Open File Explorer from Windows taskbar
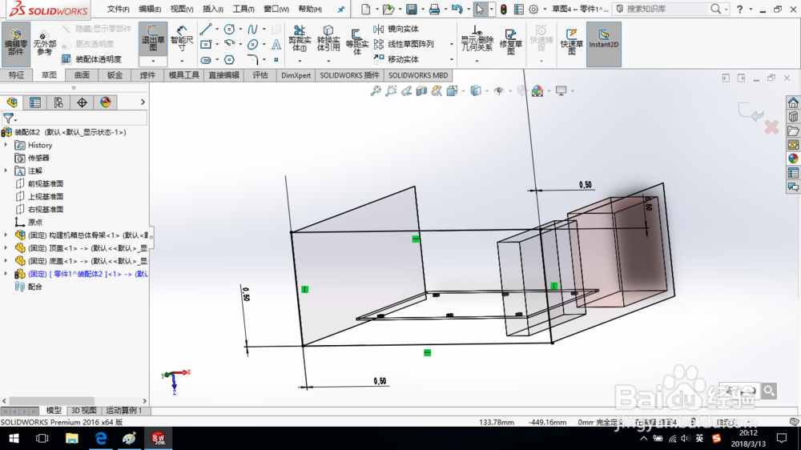The width and height of the screenshot is (801, 450). 71,438
